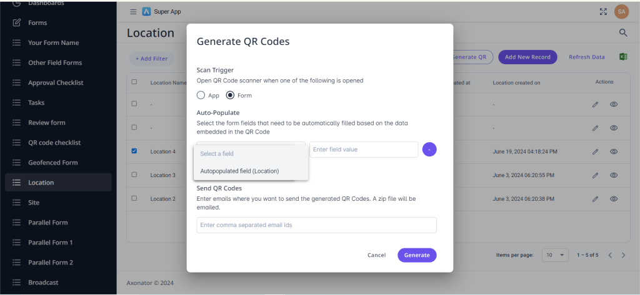
Task: Pick the Select a field placeholder option
Action: coord(217,153)
